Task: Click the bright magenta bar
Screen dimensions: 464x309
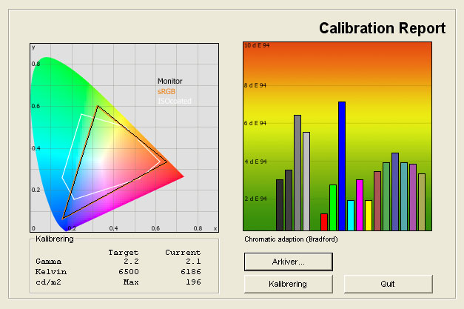Action: pyautogui.click(x=360, y=205)
